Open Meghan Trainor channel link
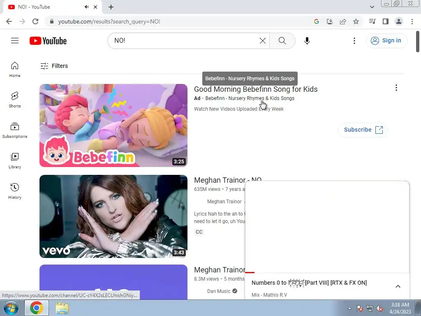421x316 pixels. pyautogui.click(x=224, y=202)
